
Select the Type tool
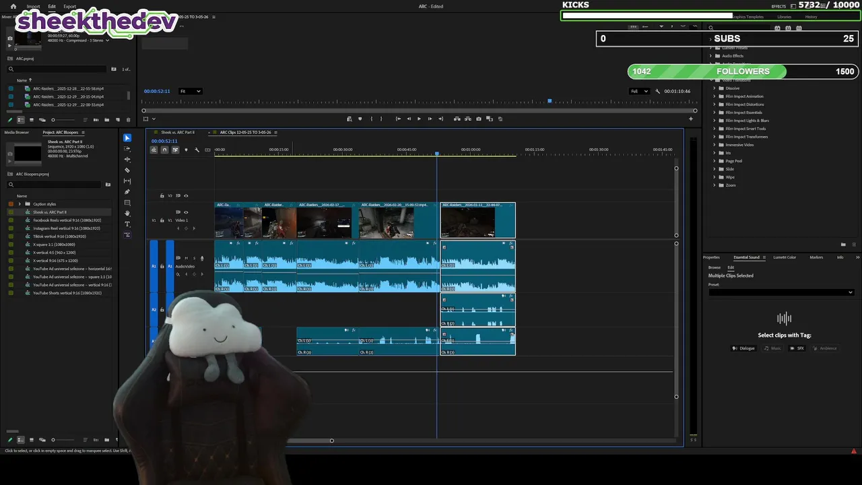(127, 224)
